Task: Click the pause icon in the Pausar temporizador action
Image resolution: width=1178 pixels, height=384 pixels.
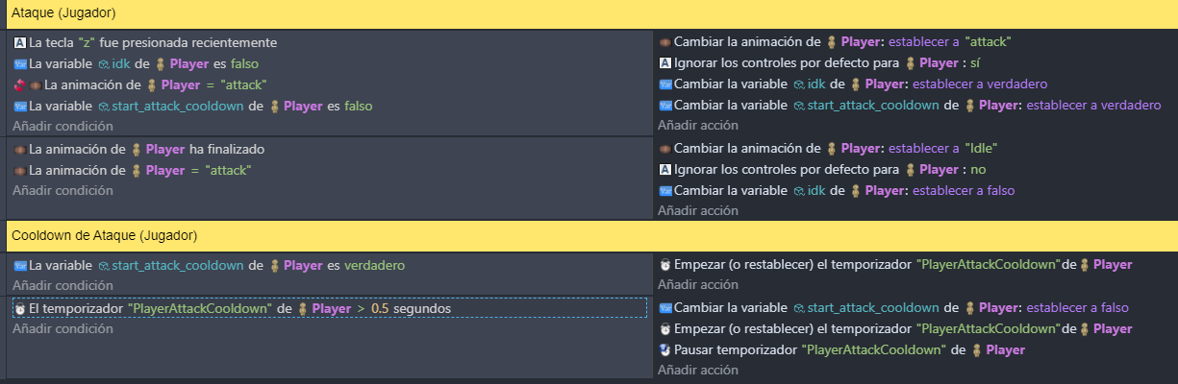Action: 664,350
